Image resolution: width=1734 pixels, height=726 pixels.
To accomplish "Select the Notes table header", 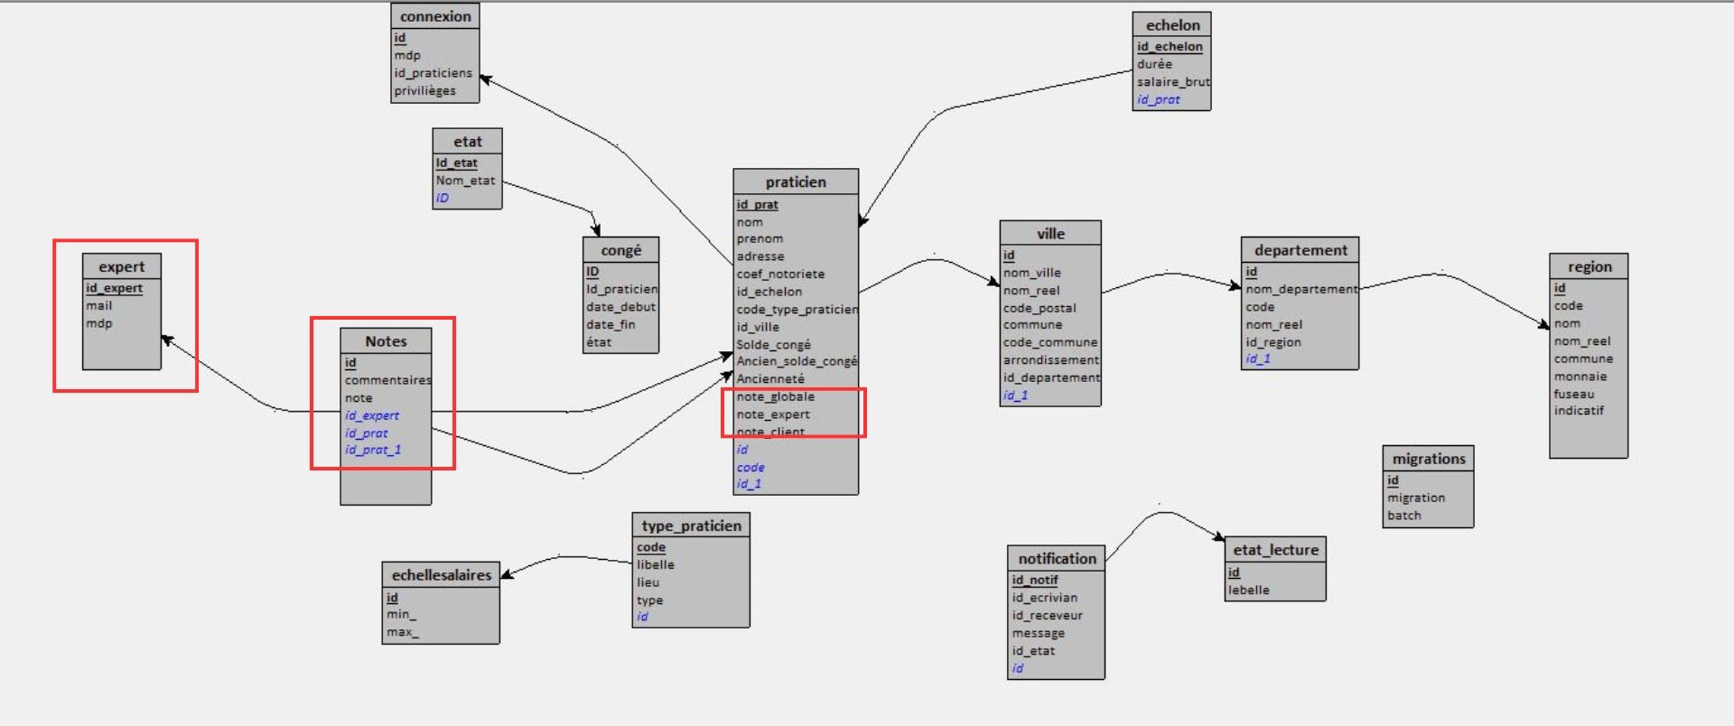I will pyautogui.click(x=386, y=341).
